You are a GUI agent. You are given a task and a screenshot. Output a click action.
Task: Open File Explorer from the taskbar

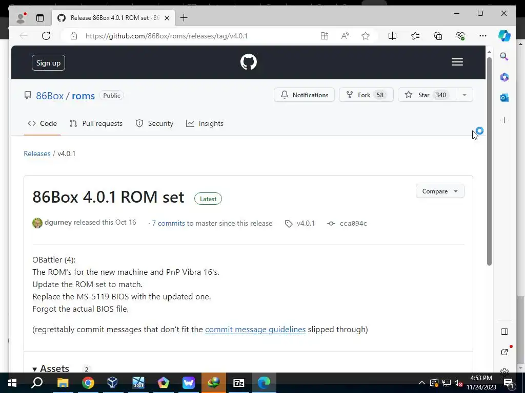point(63,383)
